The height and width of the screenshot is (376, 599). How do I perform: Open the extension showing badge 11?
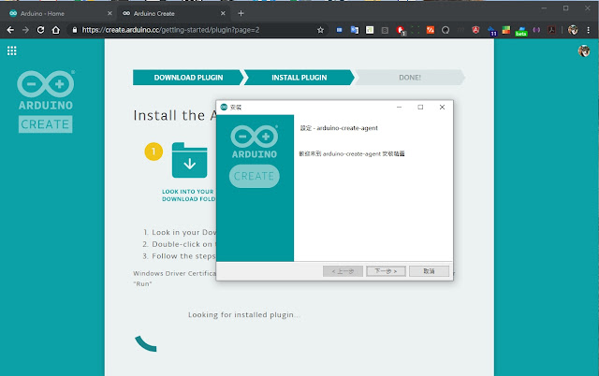pos(491,31)
